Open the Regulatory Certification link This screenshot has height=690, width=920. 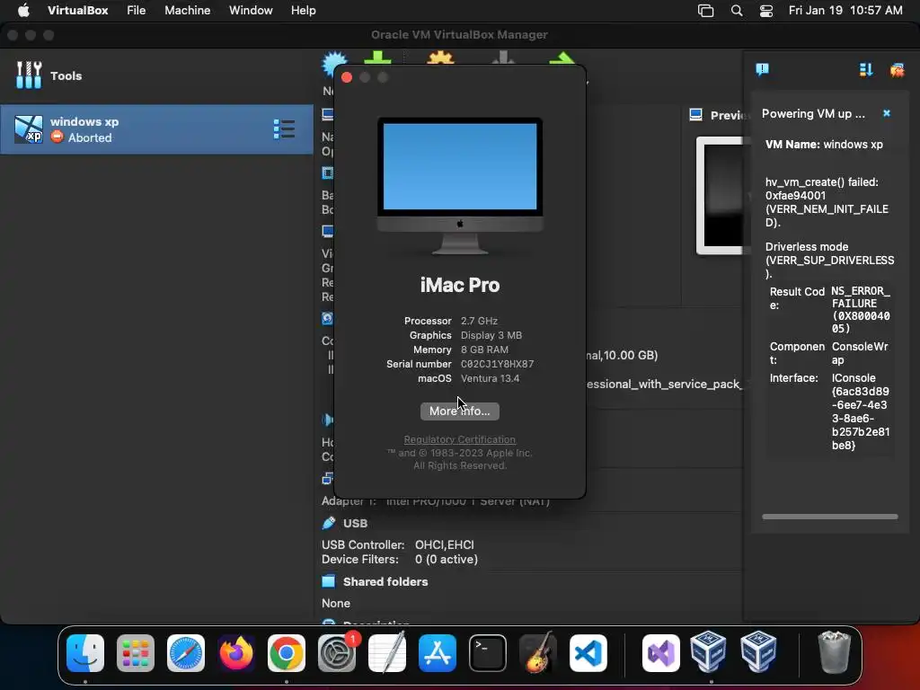pos(459,438)
